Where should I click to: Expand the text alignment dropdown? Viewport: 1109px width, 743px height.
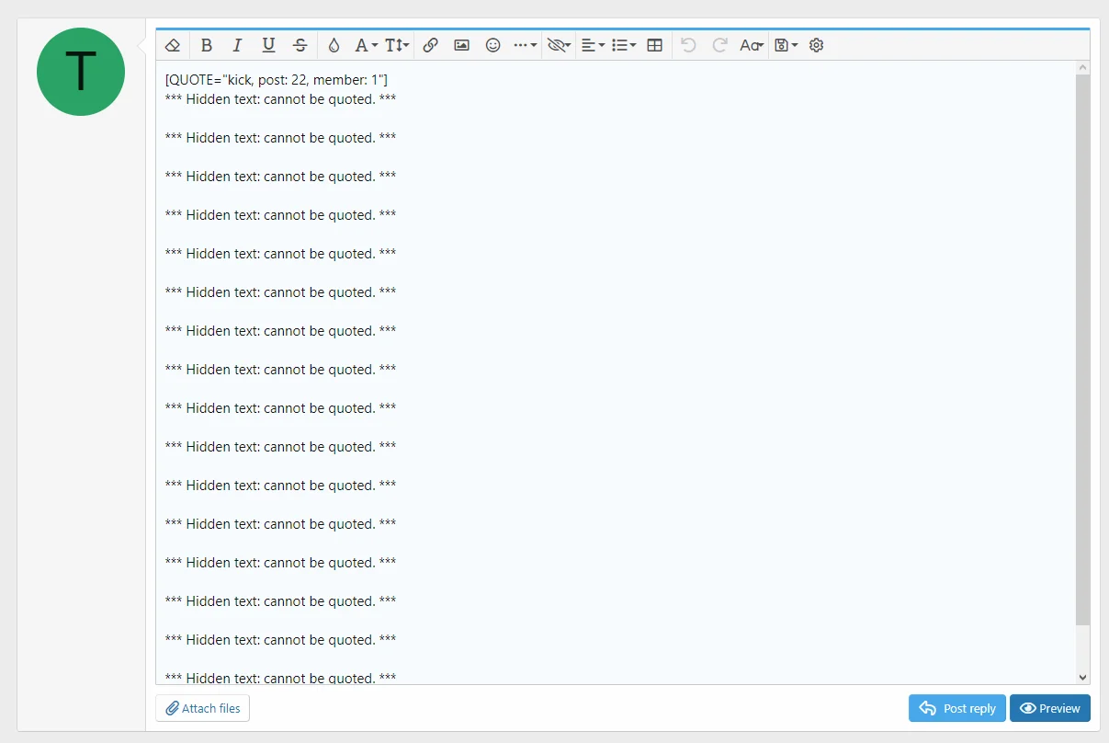593,44
